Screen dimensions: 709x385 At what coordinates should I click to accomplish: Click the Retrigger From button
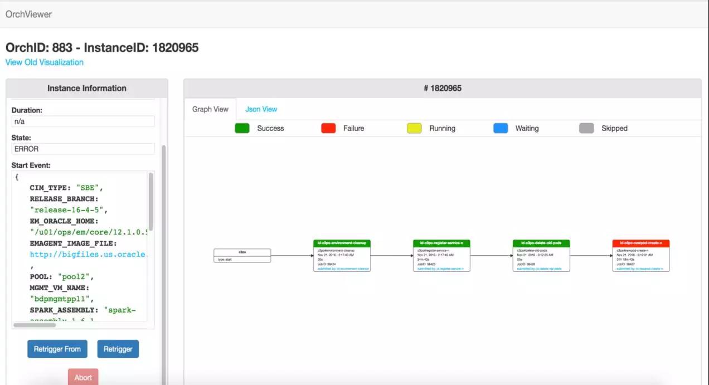coord(57,349)
